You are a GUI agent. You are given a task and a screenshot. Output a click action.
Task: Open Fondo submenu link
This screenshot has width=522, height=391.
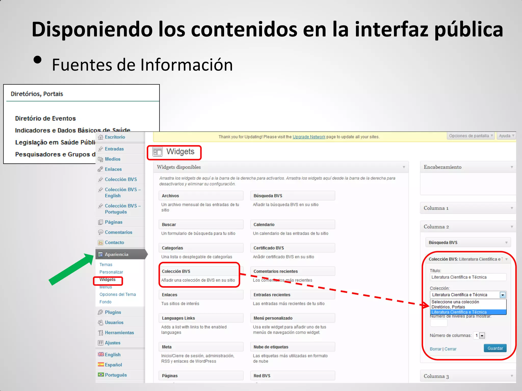[x=105, y=302]
